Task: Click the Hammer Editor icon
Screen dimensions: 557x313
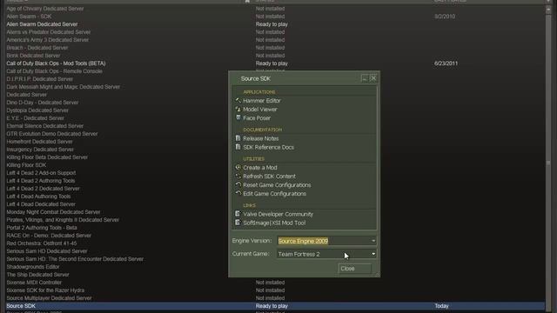Action: pyautogui.click(x=238, y=101)
